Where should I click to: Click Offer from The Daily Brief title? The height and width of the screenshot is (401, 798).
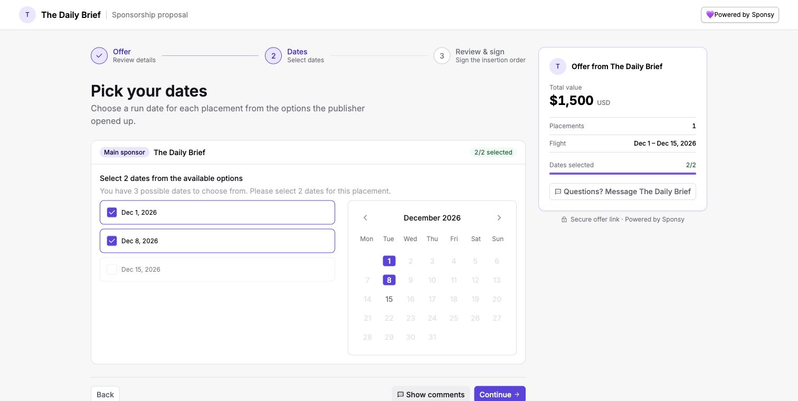click(617, 66)
